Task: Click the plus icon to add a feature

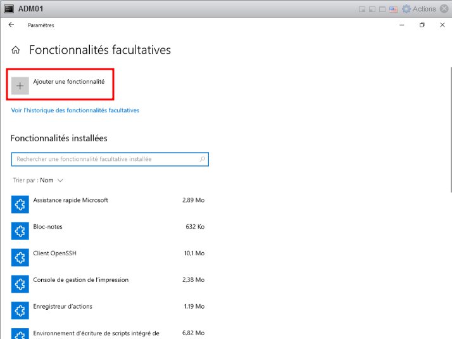Action: click(20, 86)
